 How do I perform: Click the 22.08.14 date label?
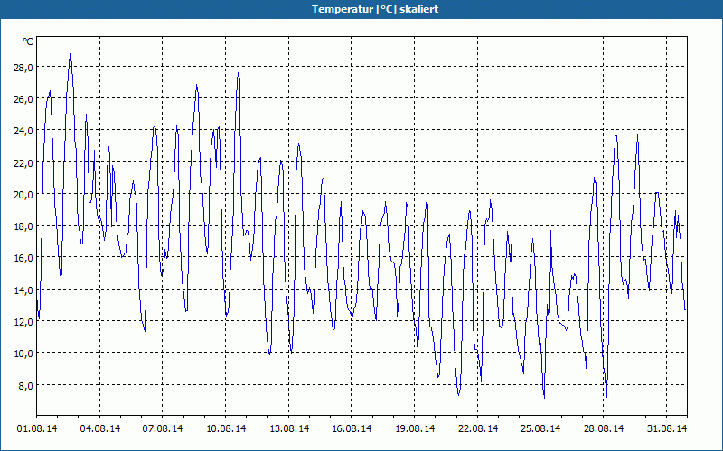(478, 428)
